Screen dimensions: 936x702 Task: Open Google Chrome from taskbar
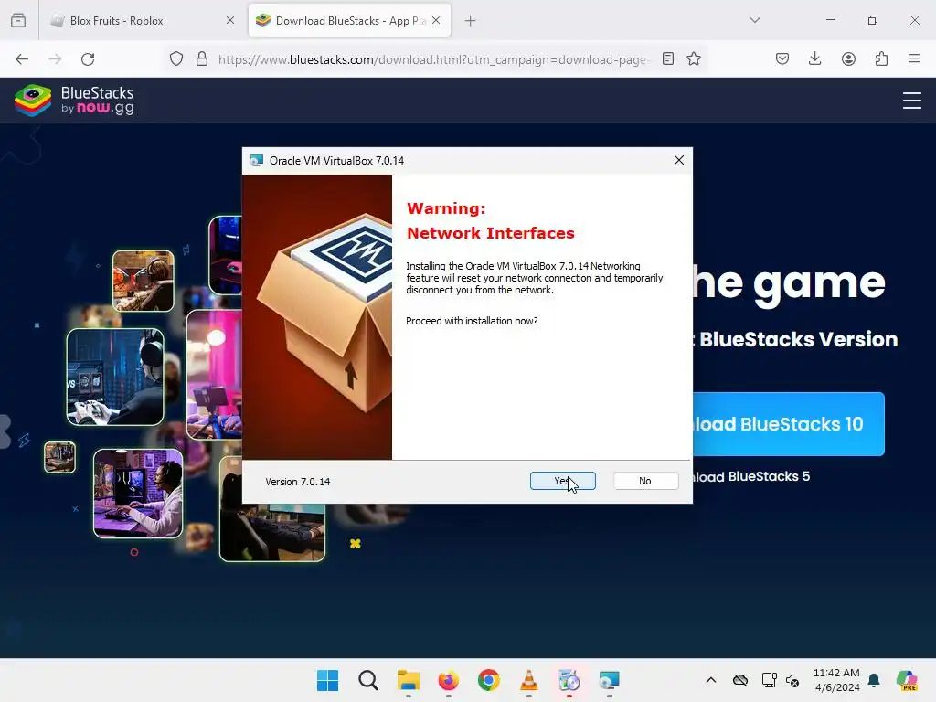[x=489, y=680]
